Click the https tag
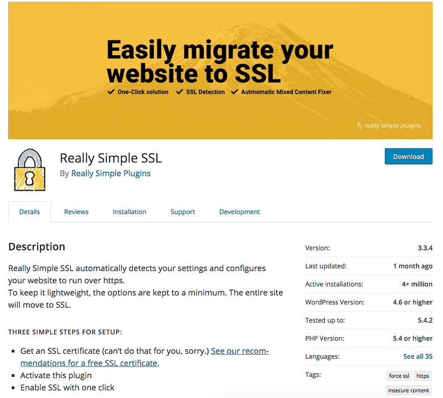 tap(423, 376)
